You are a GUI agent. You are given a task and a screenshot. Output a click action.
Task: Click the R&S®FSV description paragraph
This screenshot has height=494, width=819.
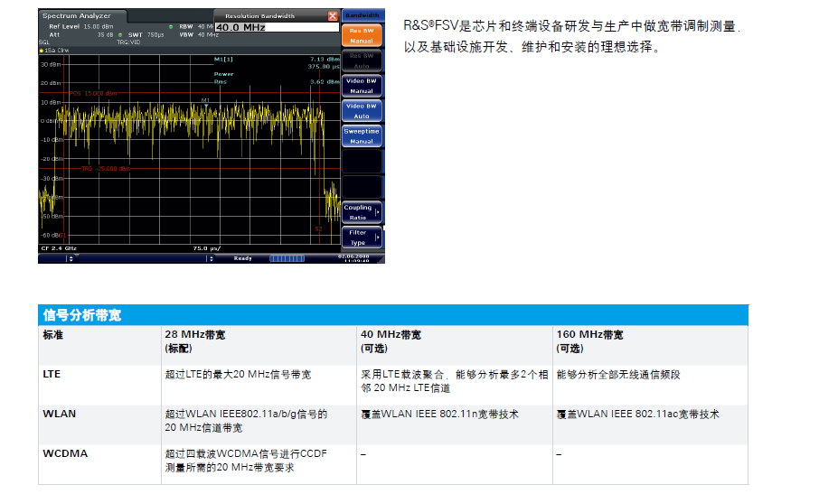coord(572,36)
